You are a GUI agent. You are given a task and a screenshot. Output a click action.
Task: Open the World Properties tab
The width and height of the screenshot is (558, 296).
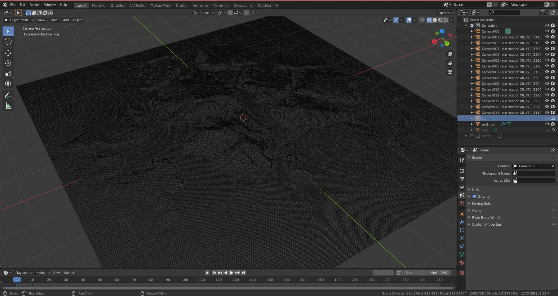462,203
